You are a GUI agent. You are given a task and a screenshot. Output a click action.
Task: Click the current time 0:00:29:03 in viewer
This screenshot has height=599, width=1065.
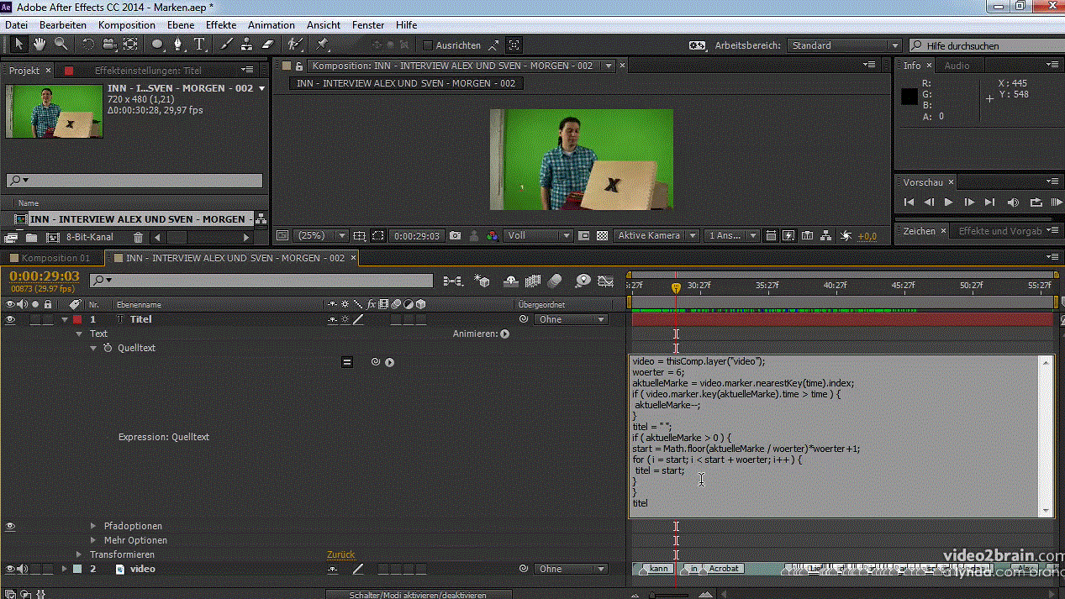pyautogui.click(x=418, y=236)
